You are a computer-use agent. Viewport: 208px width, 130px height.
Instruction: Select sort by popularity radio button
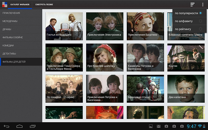click(201, 13)
